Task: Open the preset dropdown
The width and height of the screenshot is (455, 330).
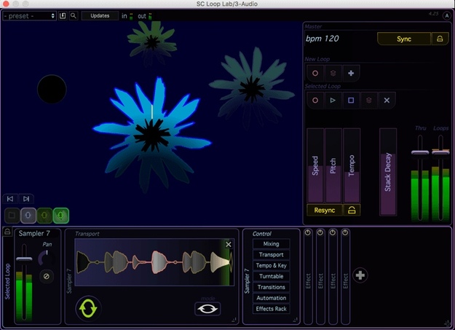Action: [x=29, y=15]
